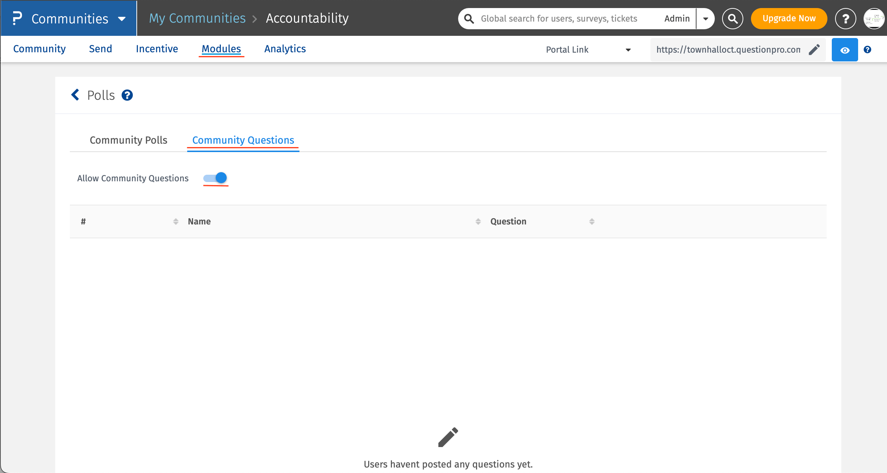Click the QuestionPro P logo
The height and width of the screenshot is (473, 887).
pyautogui.click(x=17, y=18)
